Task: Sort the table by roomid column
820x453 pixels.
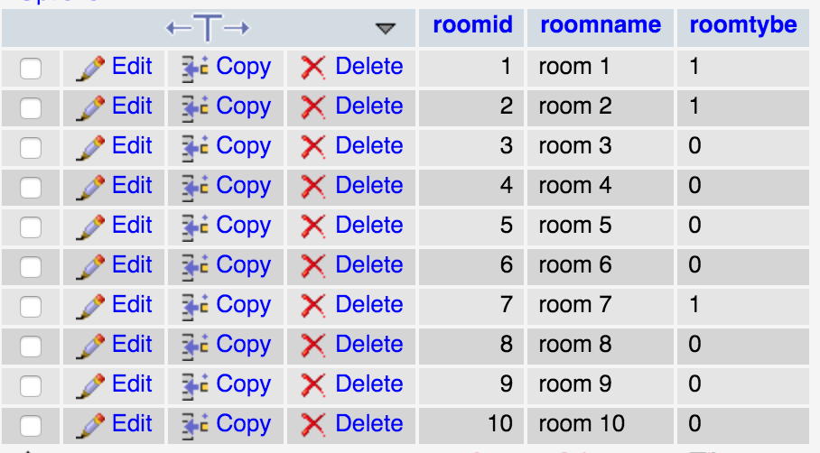Action: click(x=472, y=24)
